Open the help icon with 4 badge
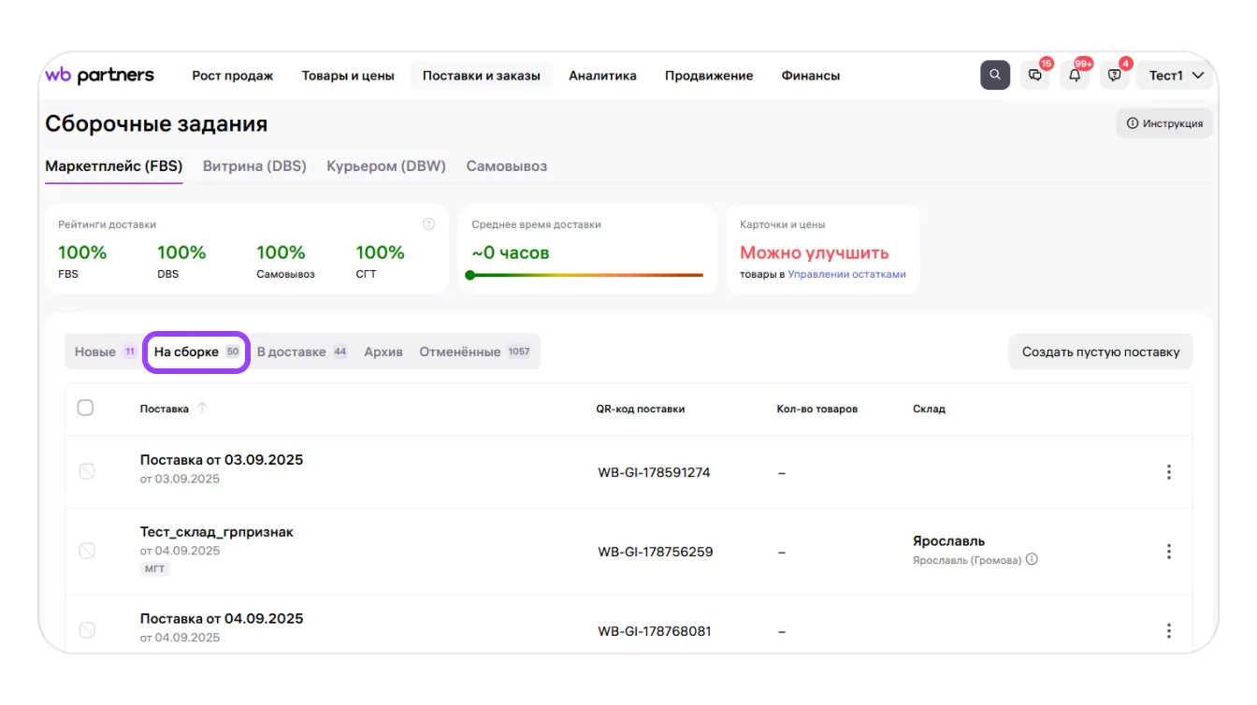This screenshot has width=1257, height=705. (1114, 76)
